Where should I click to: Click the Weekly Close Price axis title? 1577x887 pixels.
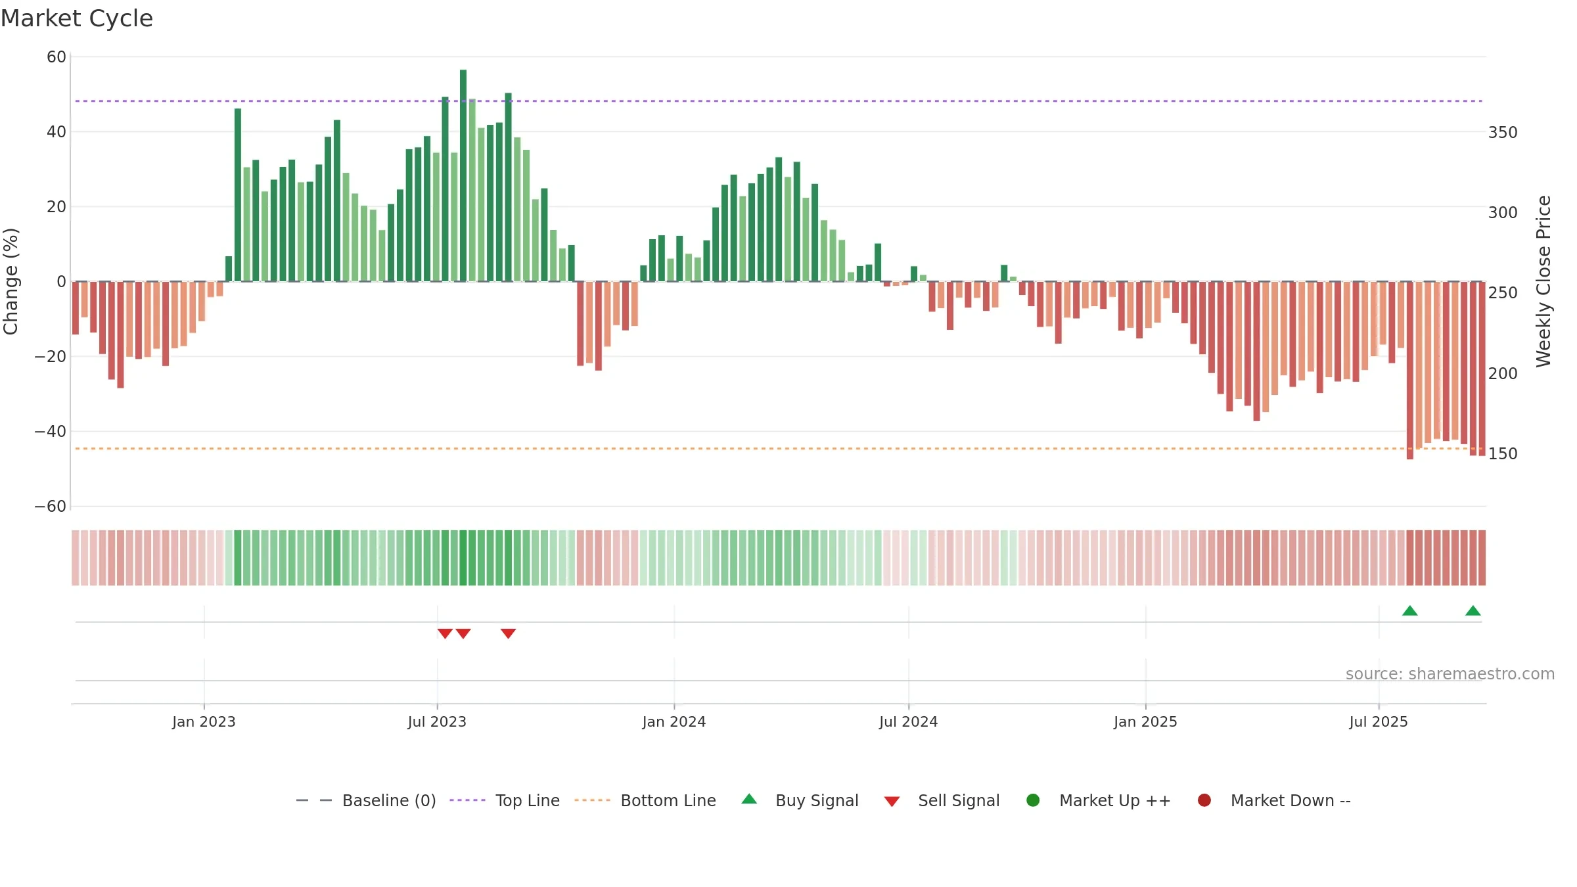pyautogui.click(x=1543, y=281)
